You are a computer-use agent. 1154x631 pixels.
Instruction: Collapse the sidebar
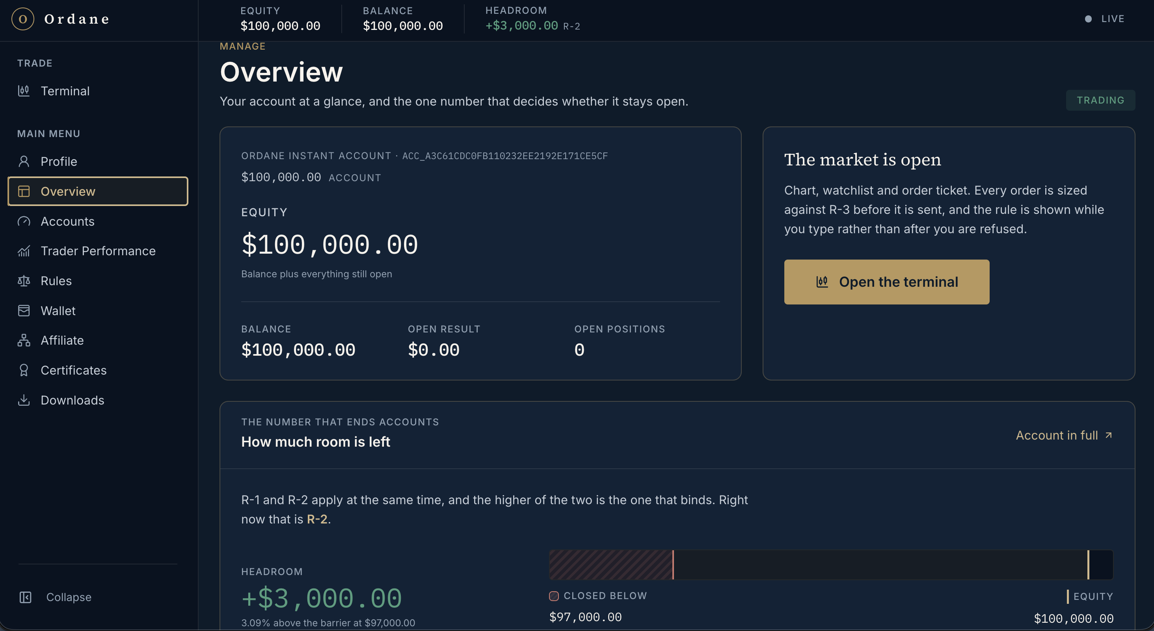(98, 597)
